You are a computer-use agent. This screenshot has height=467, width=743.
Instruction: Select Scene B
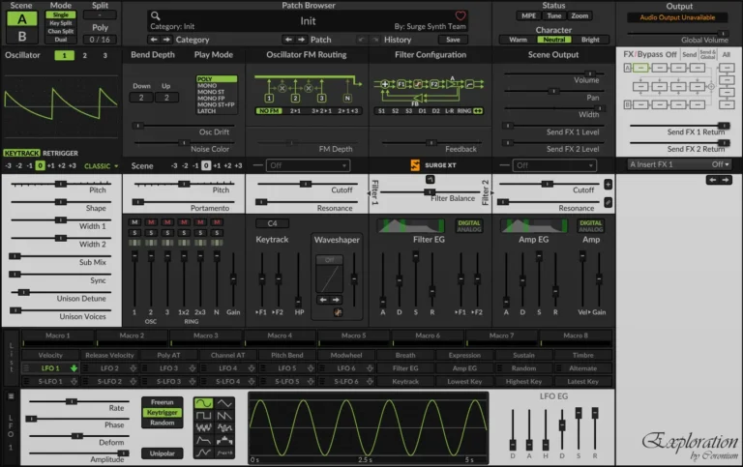(x=22, y=36)
